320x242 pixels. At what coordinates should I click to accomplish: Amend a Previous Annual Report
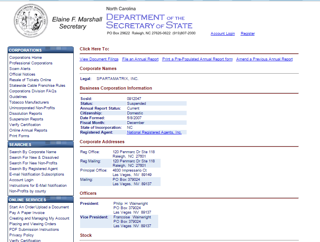264,59
